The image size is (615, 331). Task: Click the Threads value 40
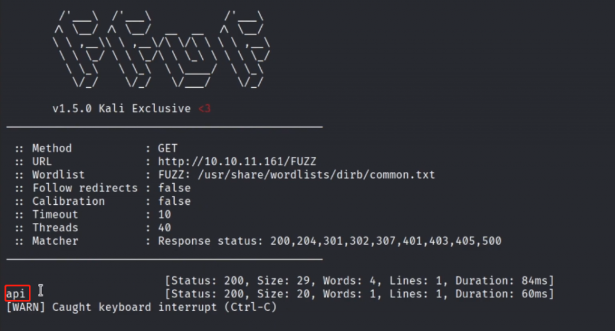coord(164,228)
